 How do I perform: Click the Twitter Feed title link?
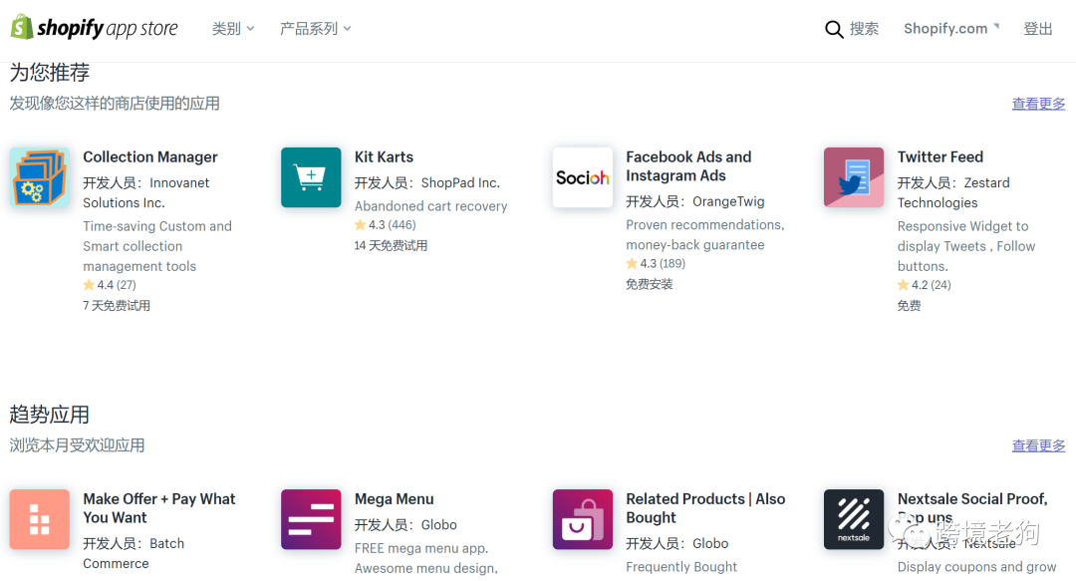940,156
